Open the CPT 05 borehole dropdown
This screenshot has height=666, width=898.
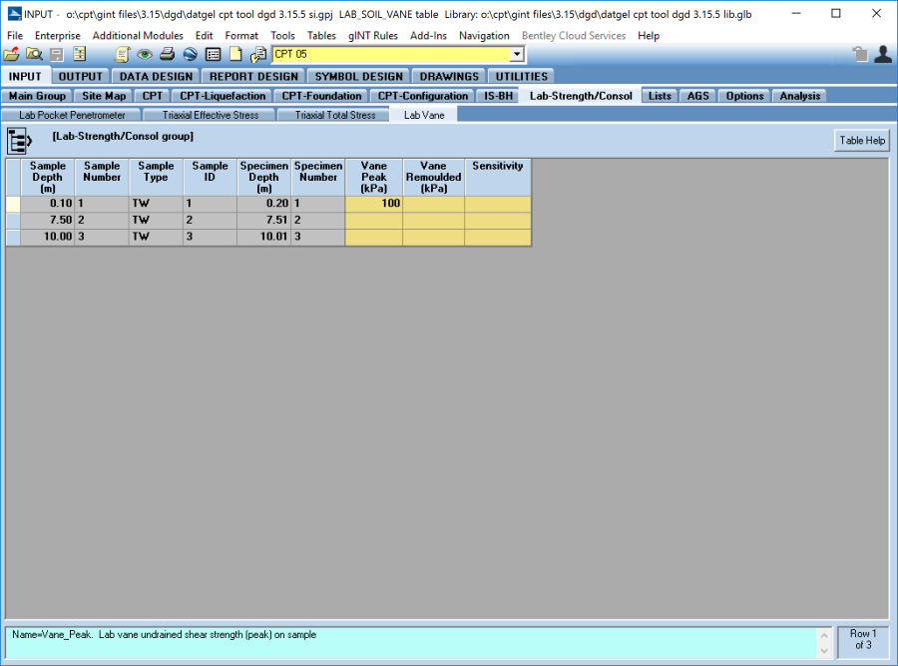click(x=516, y=54)
